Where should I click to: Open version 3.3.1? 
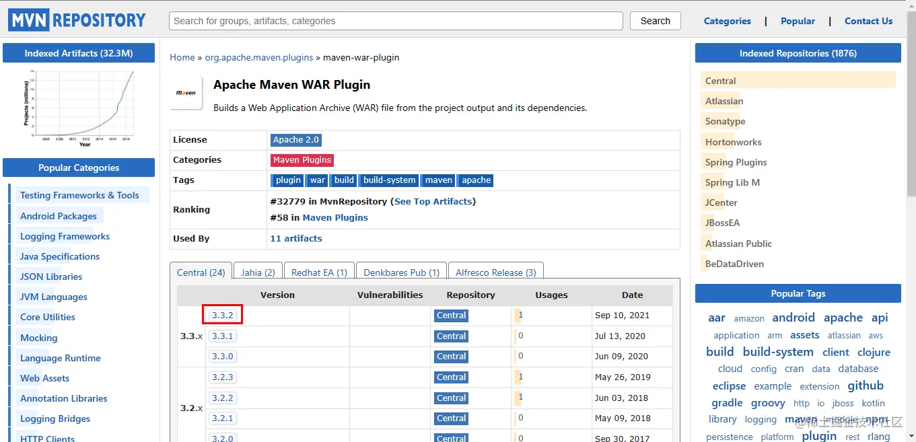pos(222,336)
